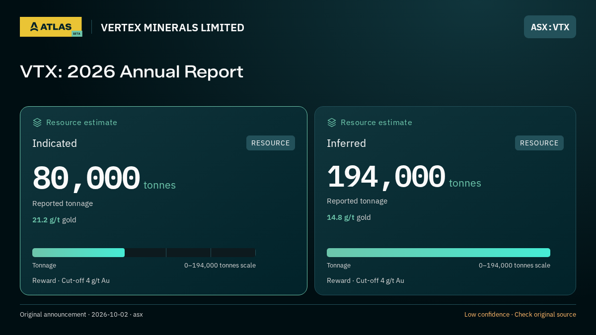Image resolution: width=596 pixels, height=335 pixels.
Task: Click the Inferred category heading
Action: pos(346,143)
